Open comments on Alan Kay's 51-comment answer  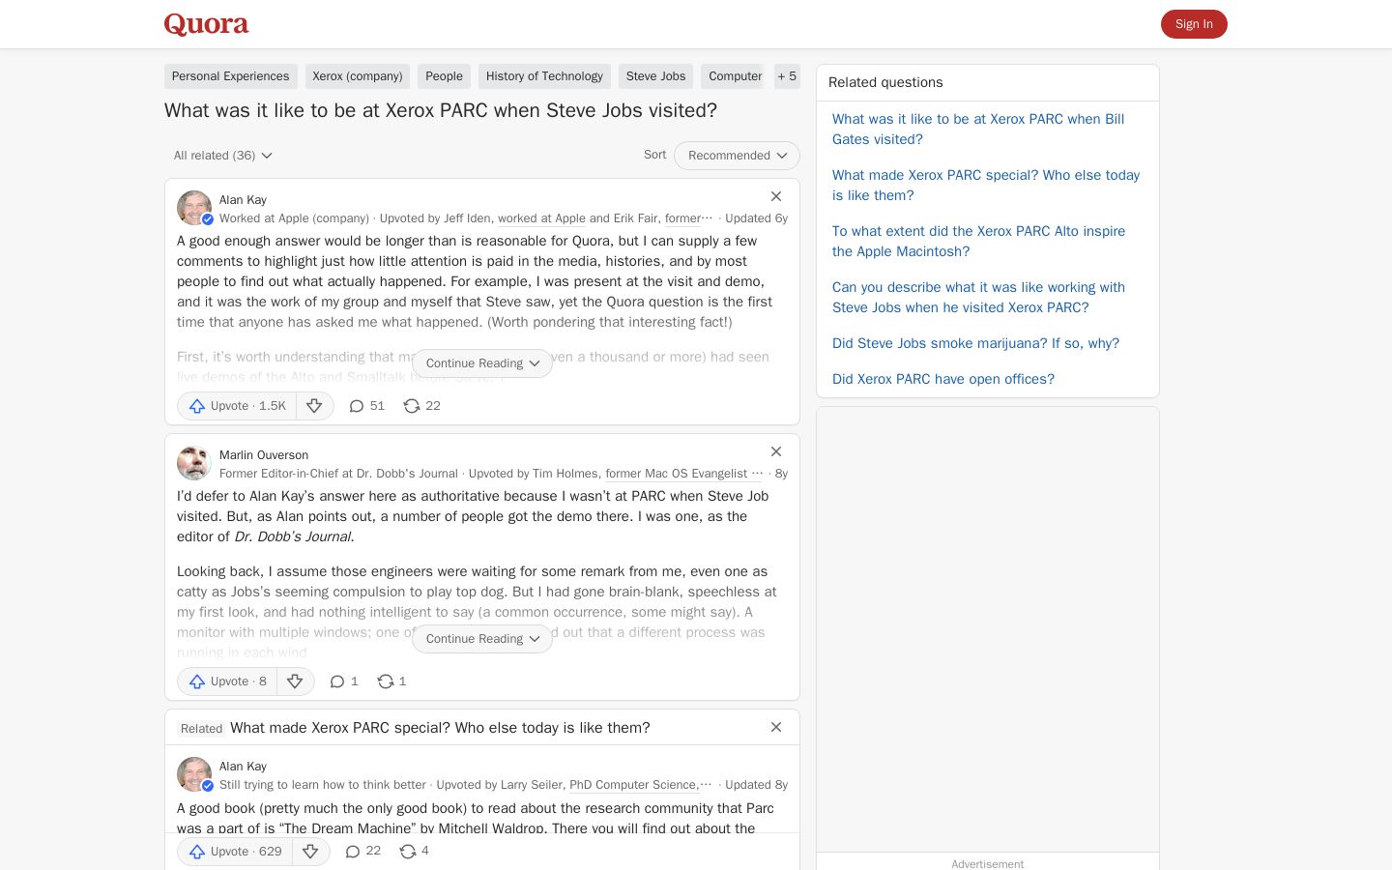coord(366,406)
